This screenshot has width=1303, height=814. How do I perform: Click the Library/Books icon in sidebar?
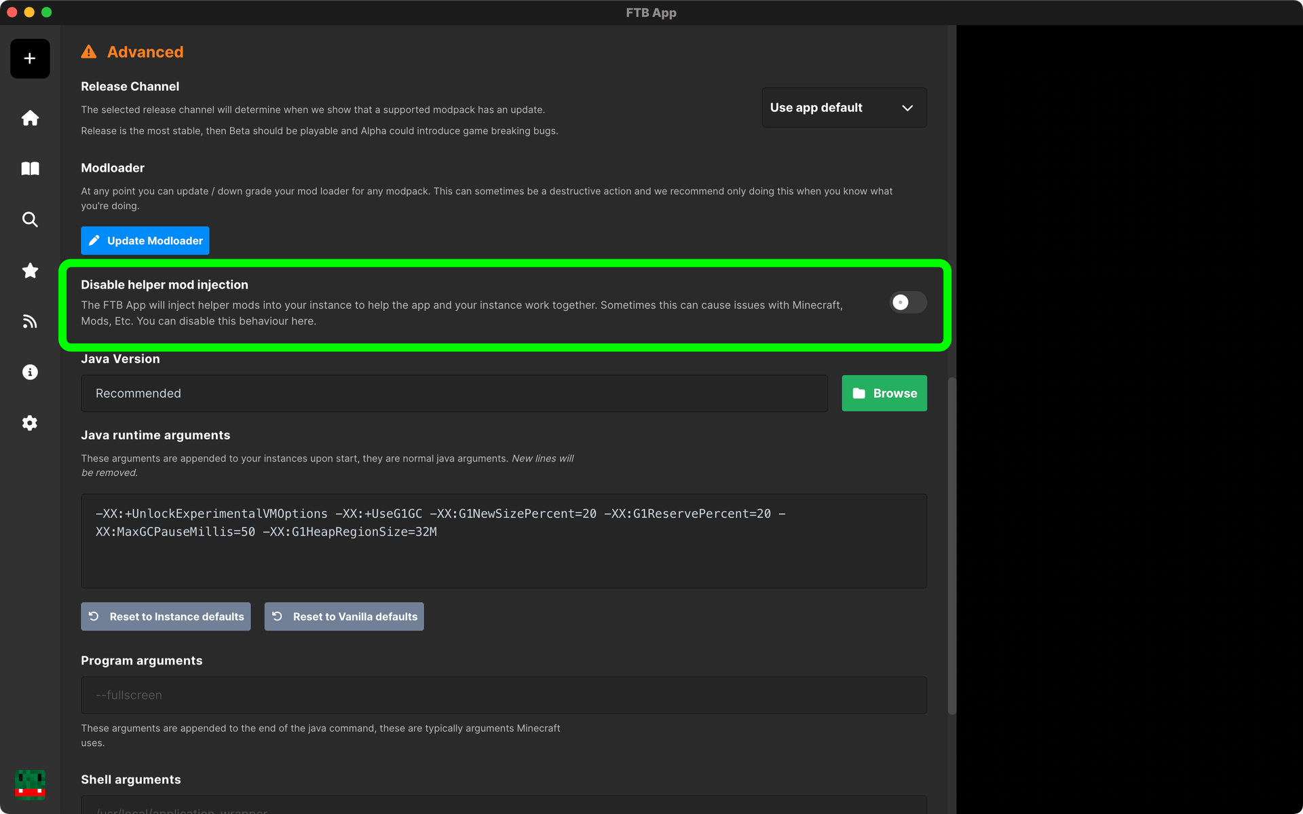click(30, 168)
